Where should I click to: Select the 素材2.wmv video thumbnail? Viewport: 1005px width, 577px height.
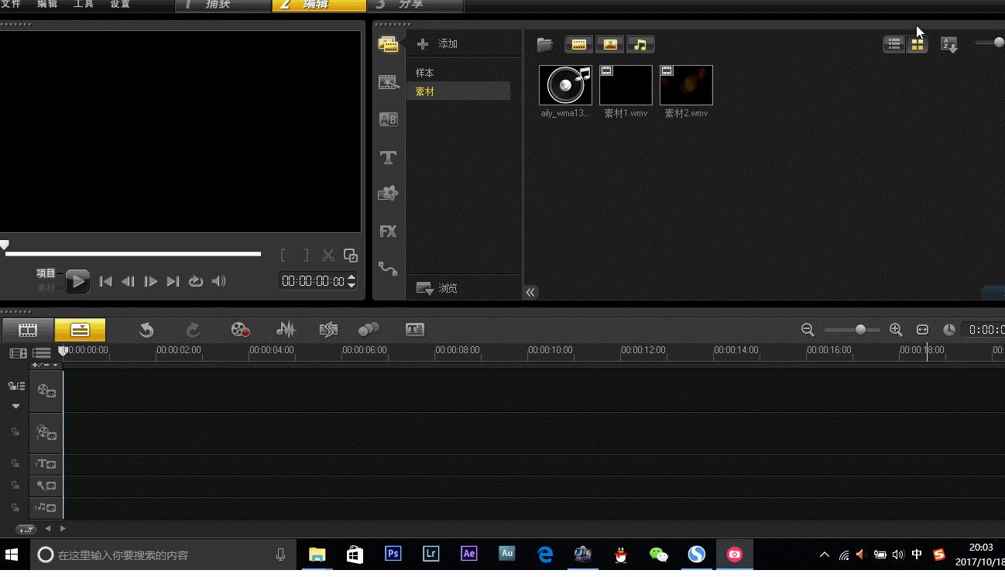coord(686,85)
